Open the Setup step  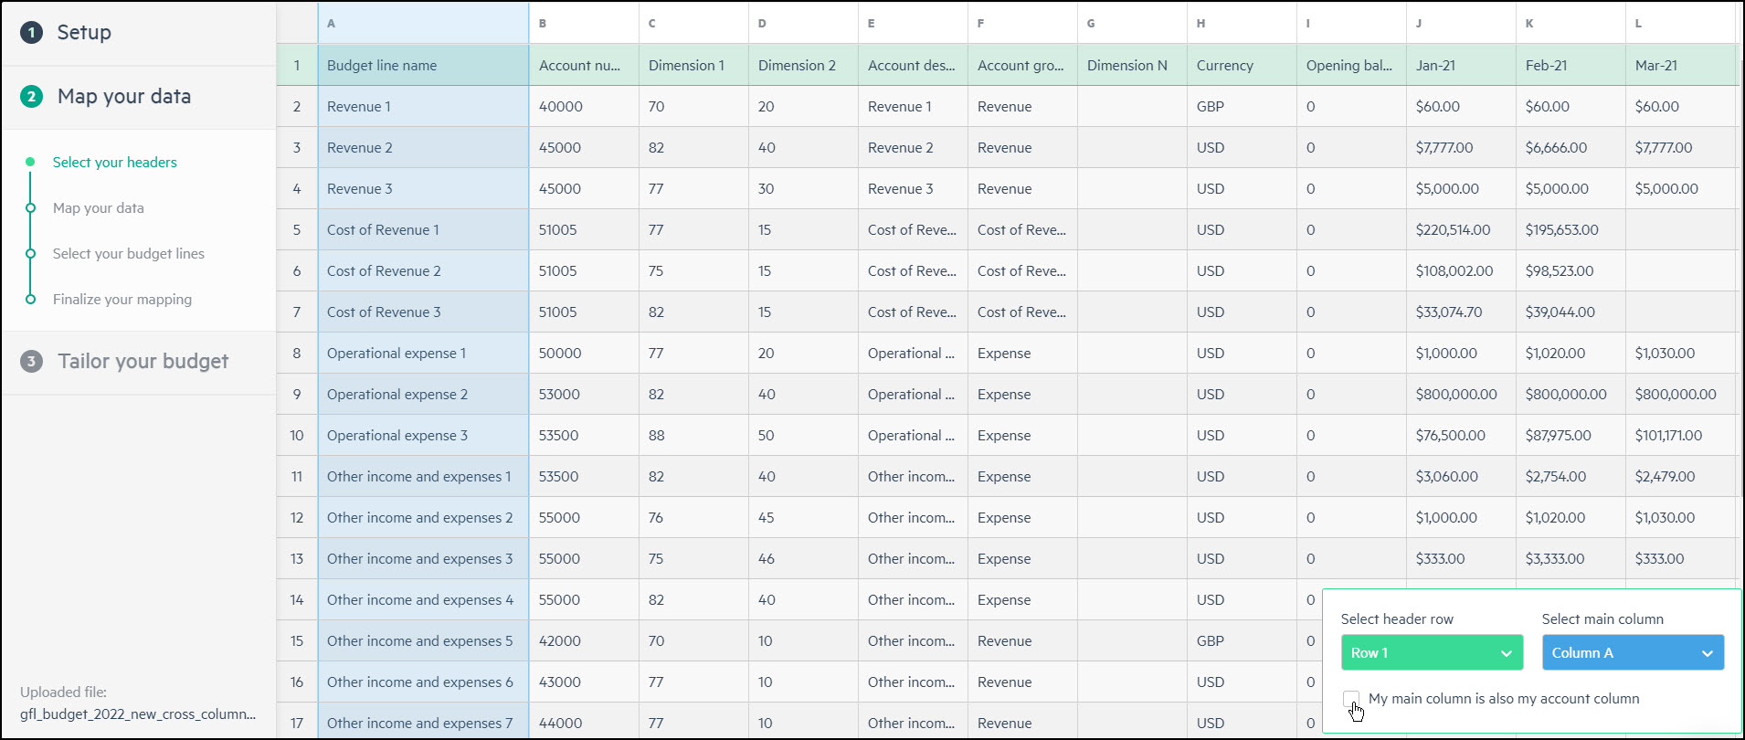tap(139, 33)
